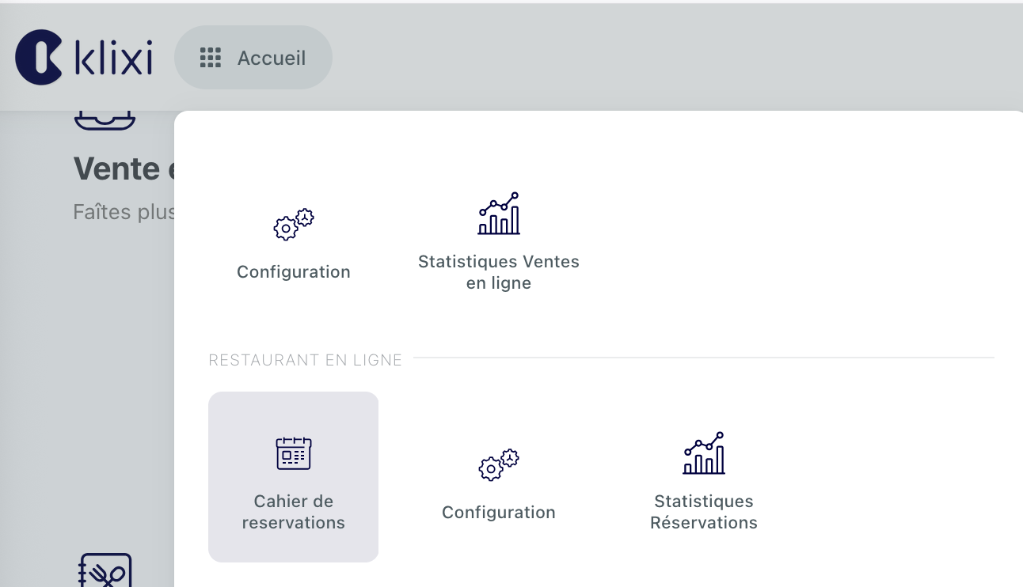
Task: Click the Faîtes plus subtitle text
Action: point(123,212)
